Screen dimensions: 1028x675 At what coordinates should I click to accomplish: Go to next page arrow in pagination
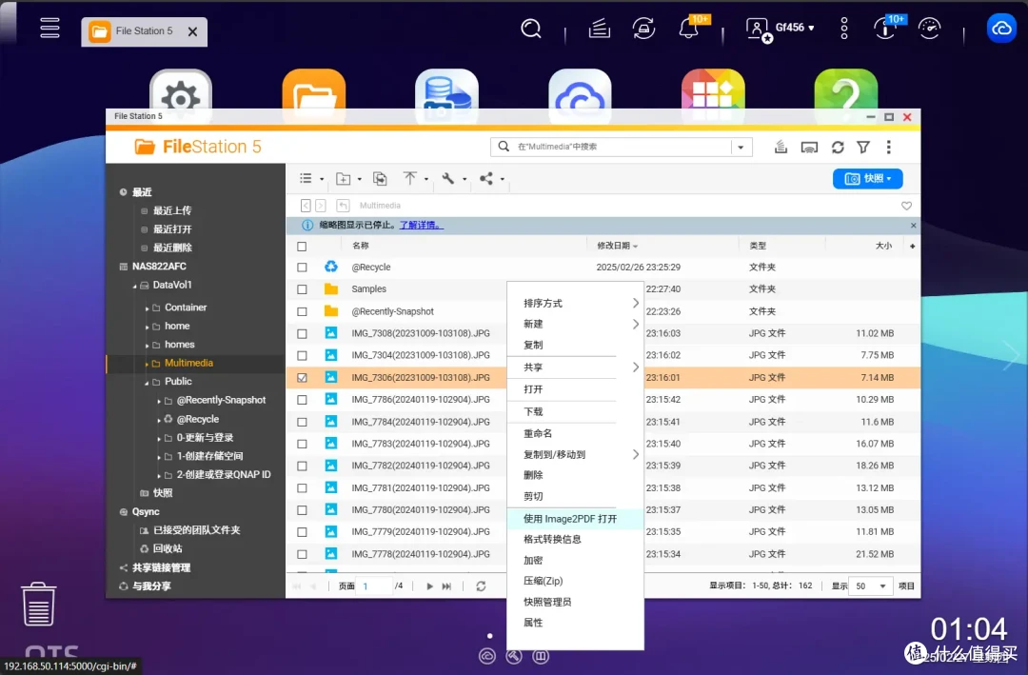click(x=429, y=586)
